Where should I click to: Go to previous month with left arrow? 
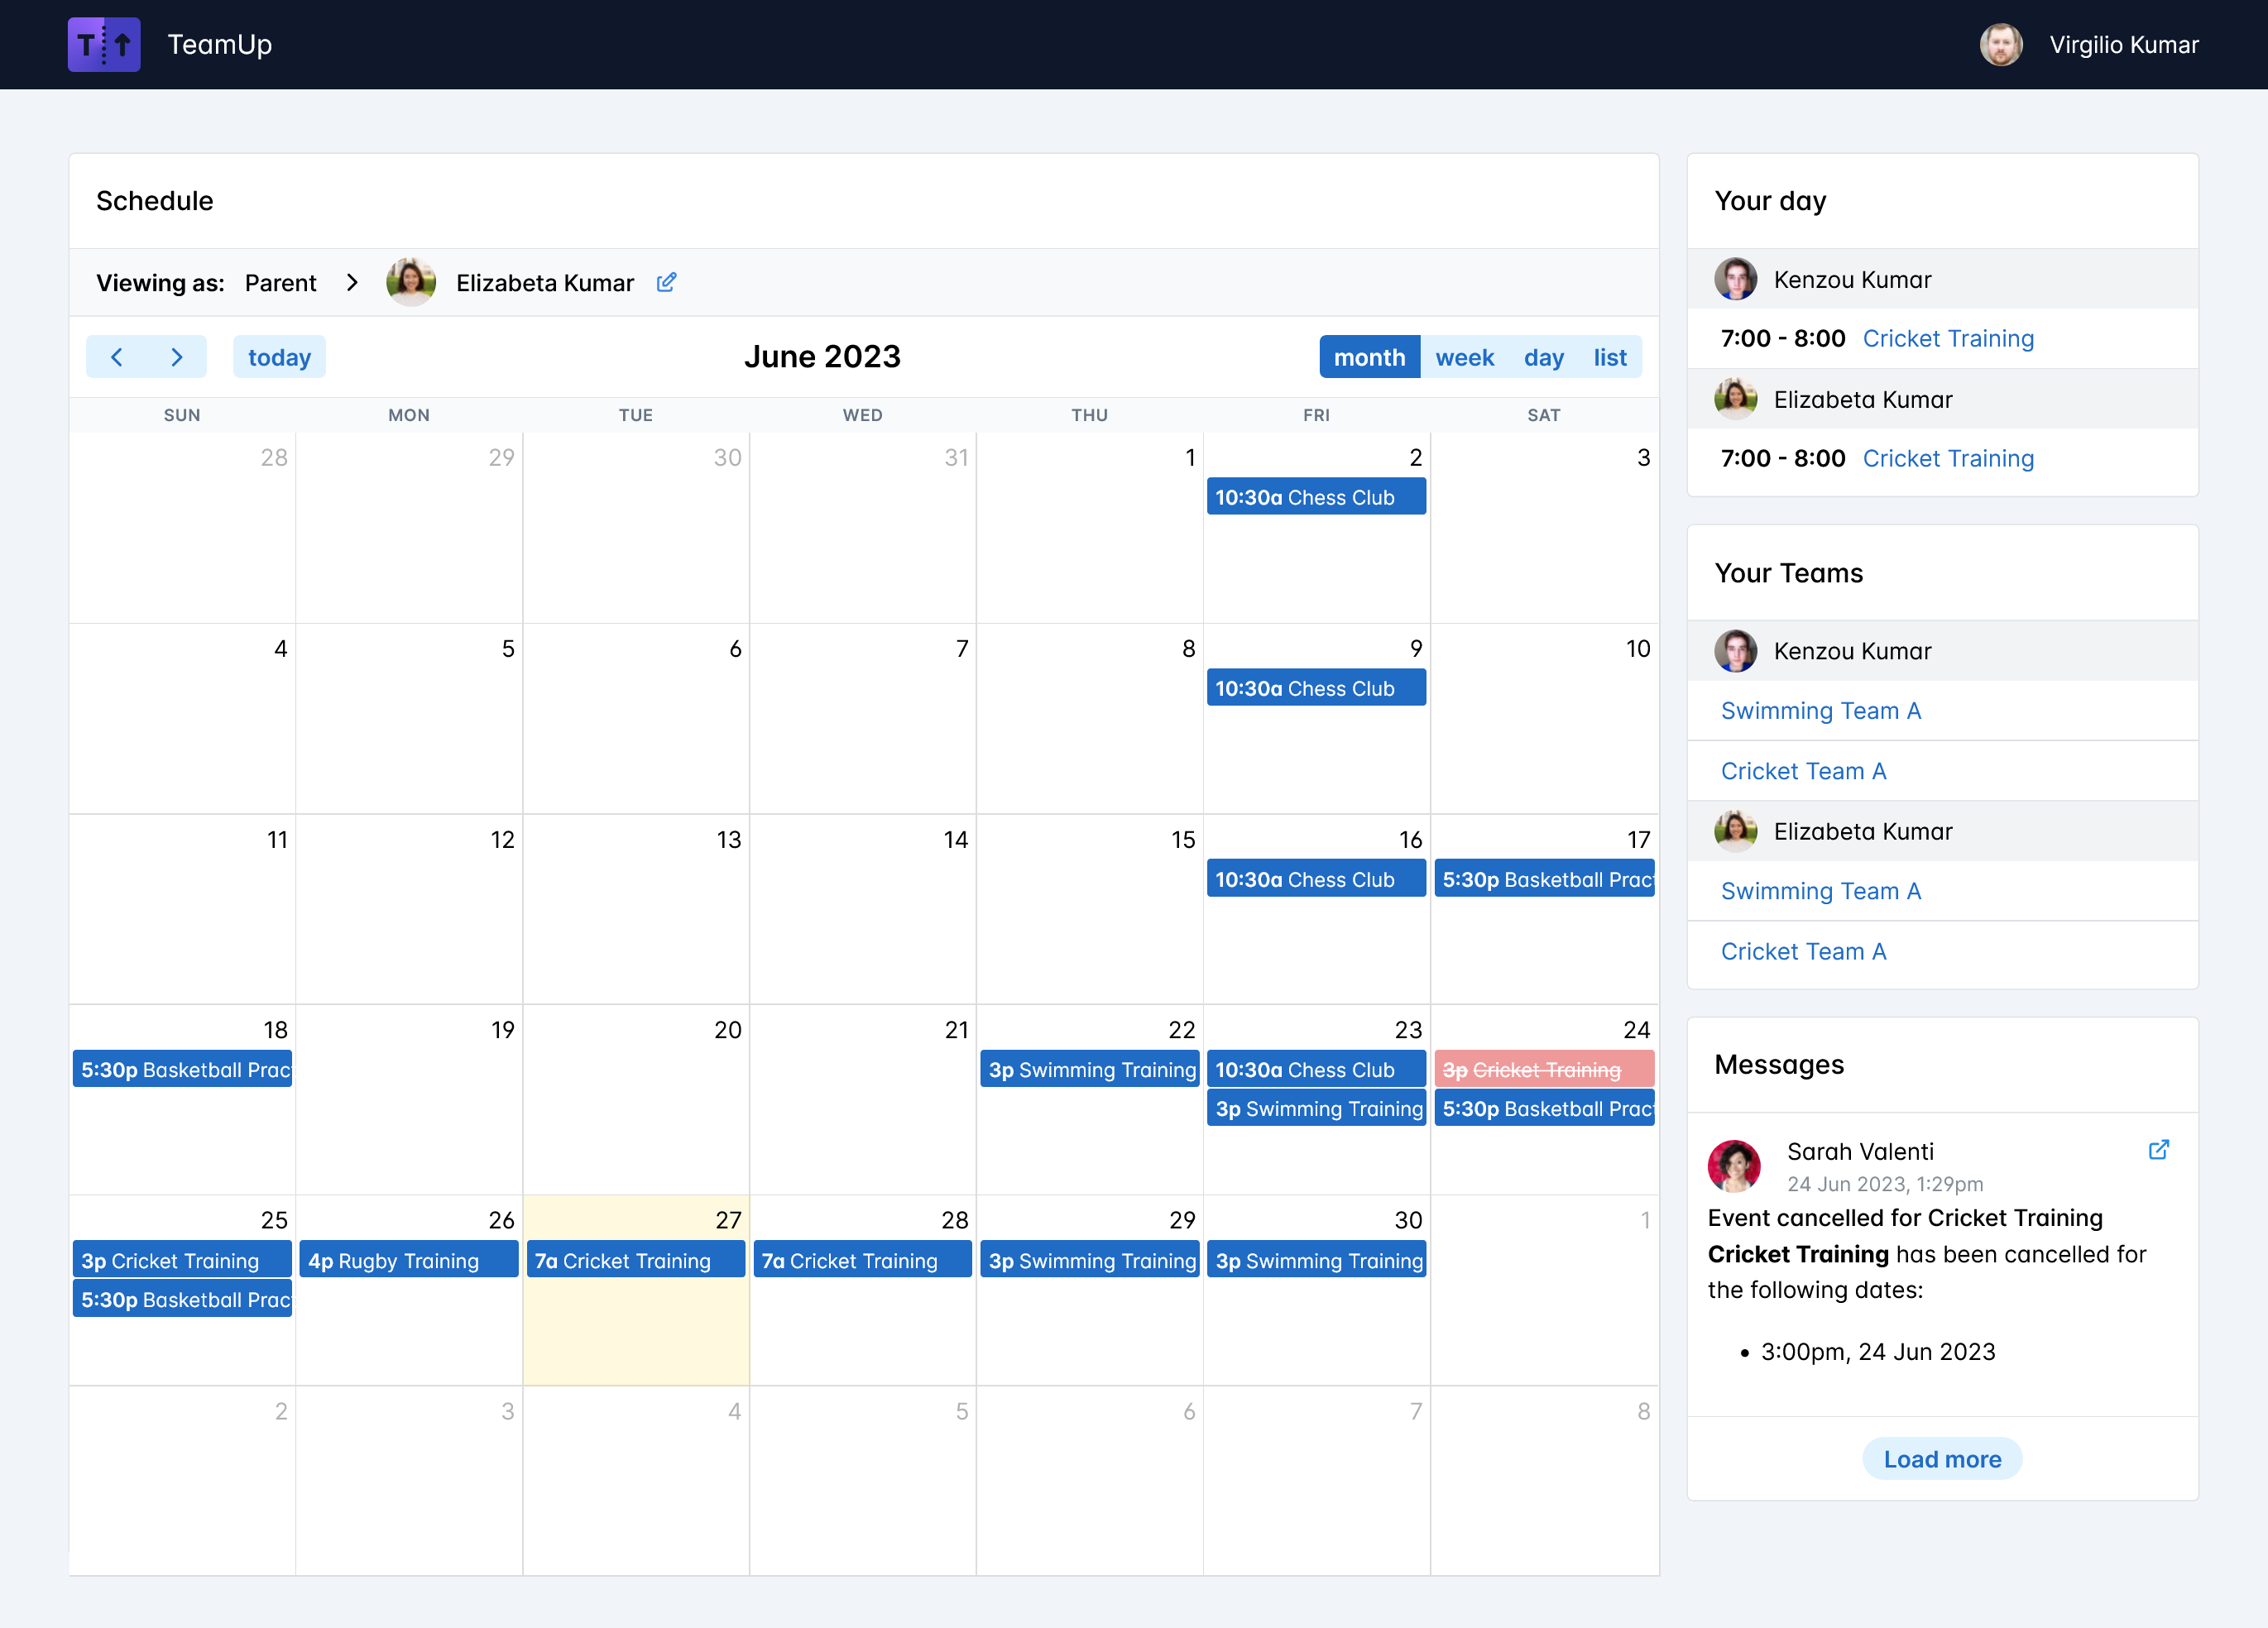(x=117, y=357)
